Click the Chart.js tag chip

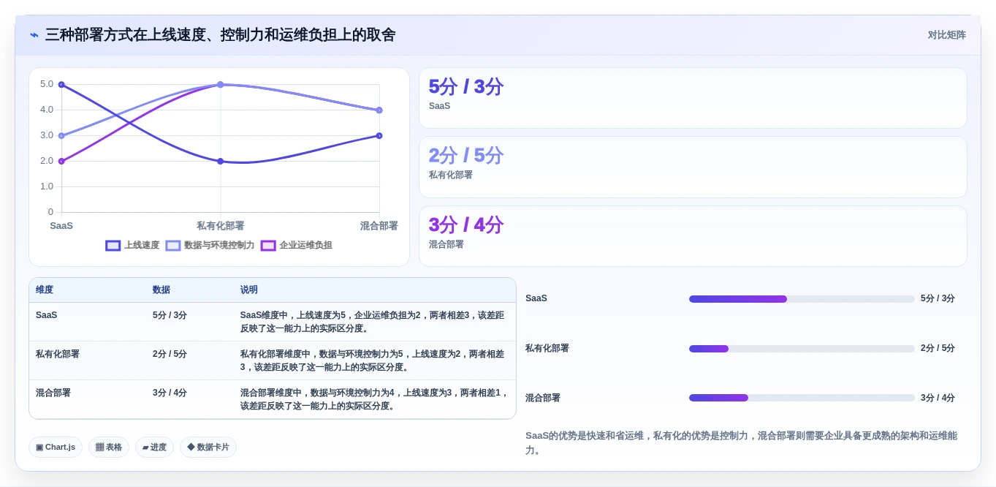click(56, 448)
